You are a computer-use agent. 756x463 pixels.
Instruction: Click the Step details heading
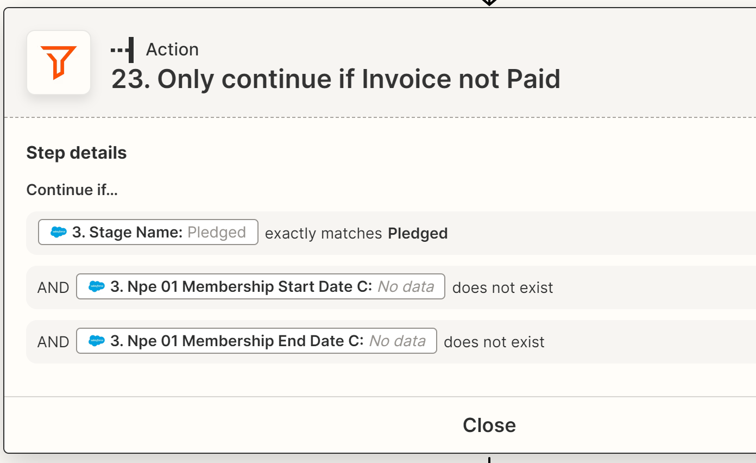[77, 153]
